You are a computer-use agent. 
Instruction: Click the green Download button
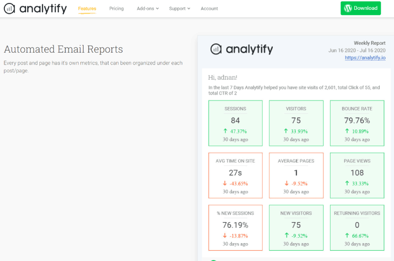tap(361, 8)
